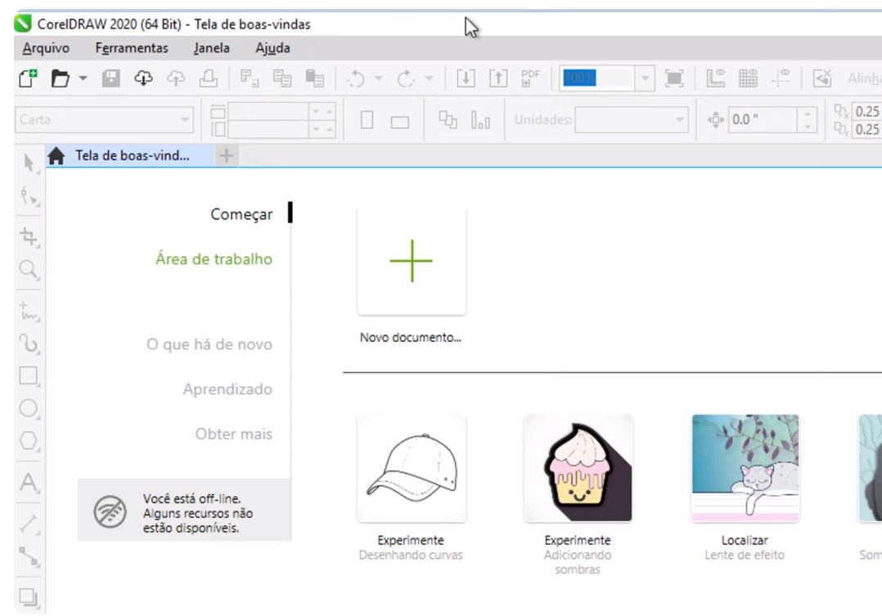Open the Adicionando sombras tutorial thumbnail
Screen dimensions: 882x616
[578, 470]
